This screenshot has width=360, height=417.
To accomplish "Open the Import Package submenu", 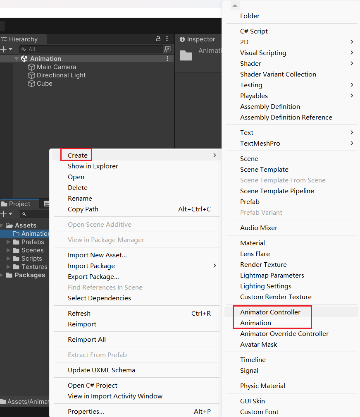I will pyautogui.click(x=136, y=266).
